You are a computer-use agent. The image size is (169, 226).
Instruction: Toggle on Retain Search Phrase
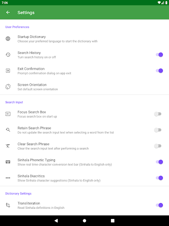click(158, 130)
